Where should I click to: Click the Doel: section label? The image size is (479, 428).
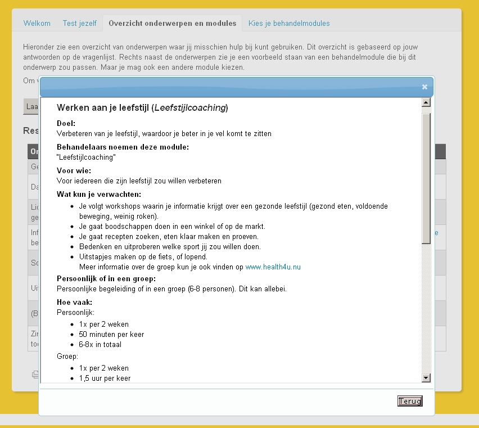66,123
